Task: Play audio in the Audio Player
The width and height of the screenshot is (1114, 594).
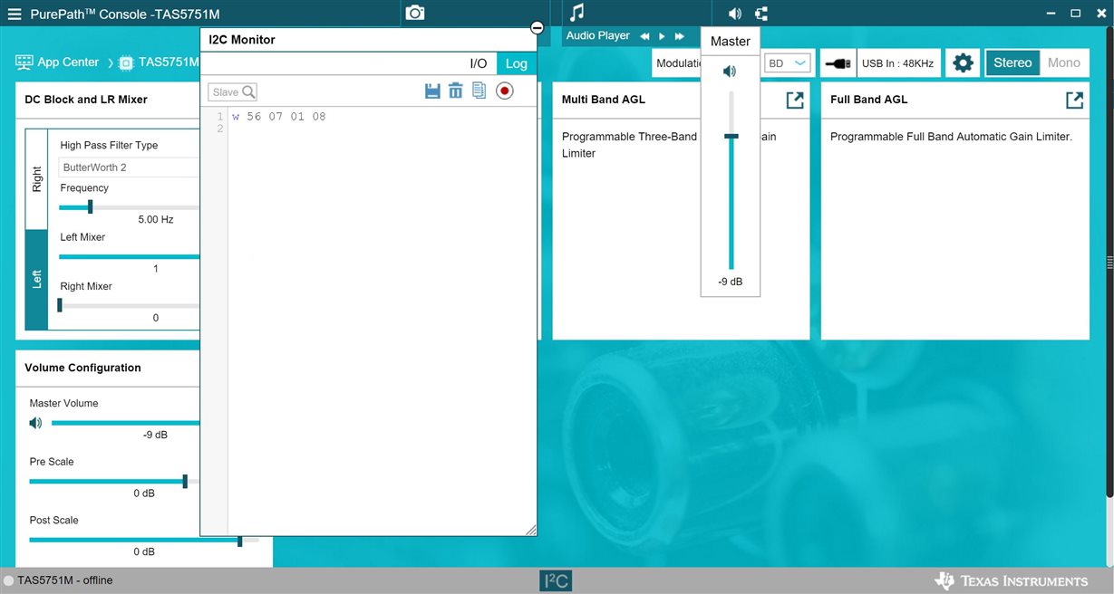Action: [662, 36]
